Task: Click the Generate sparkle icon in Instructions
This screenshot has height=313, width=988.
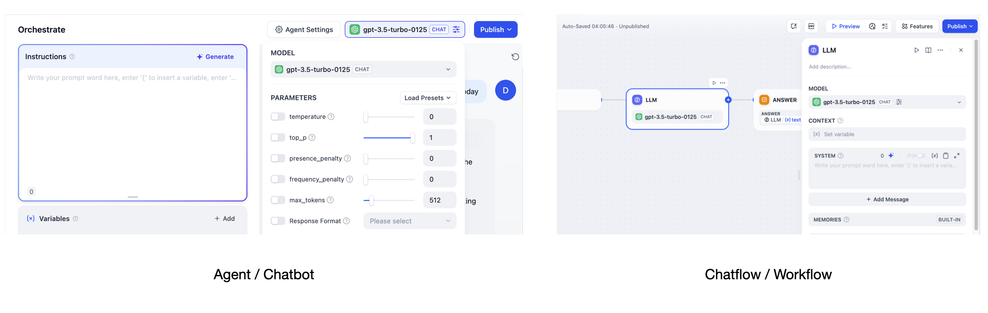Action: tap(199, 57)
